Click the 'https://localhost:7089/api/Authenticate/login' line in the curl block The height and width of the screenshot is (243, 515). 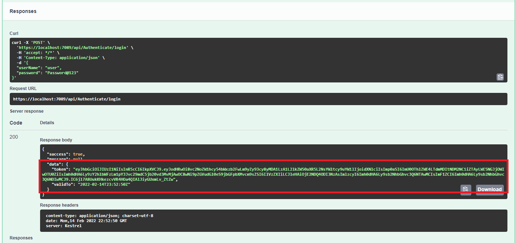[x=75, y=48]
